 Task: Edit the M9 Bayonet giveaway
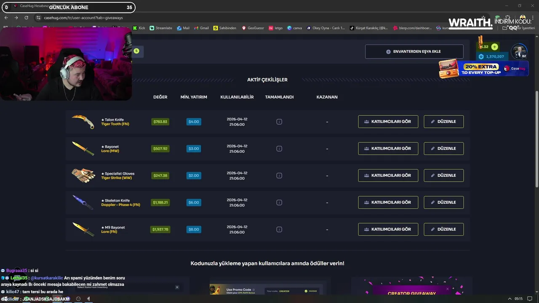click(444, 229)
